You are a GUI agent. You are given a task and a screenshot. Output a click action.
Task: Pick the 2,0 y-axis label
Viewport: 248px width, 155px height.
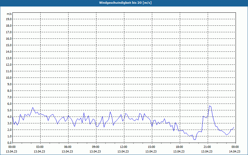[10, 130]
